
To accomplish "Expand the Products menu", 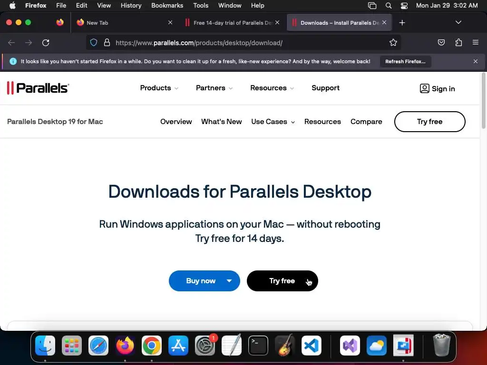I will click(159, 88).
